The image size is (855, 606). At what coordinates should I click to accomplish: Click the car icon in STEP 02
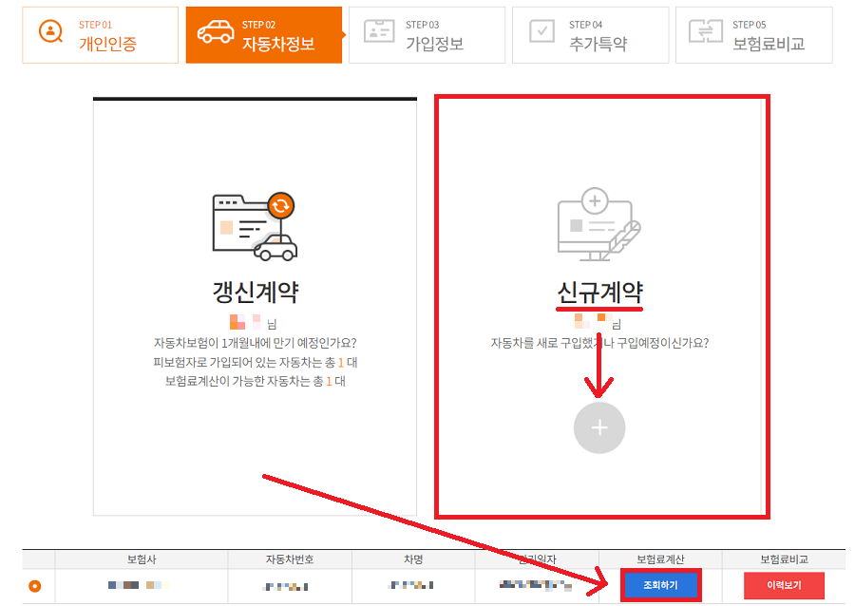tap(216, 31)
